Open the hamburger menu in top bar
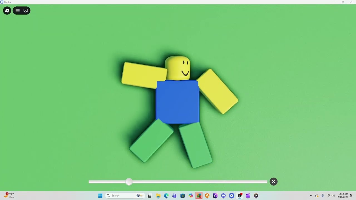Image resolution: width=356 pixels, height=200 pixels. pos(18,11)
